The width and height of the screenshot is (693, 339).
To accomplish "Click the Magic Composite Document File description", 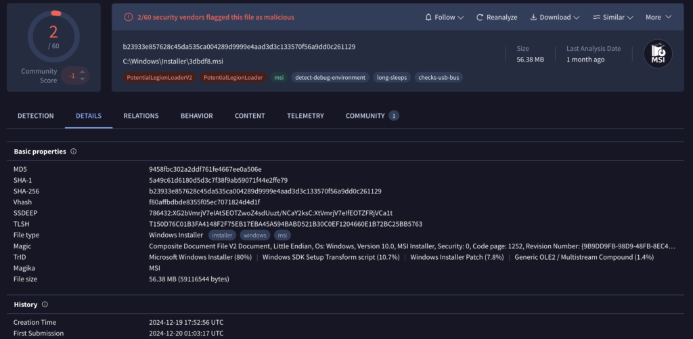I will tap(412, 246).
